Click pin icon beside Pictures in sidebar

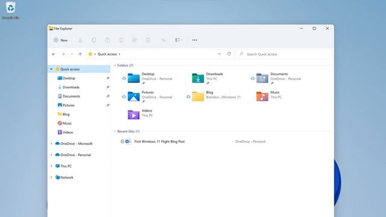point(108,105)
